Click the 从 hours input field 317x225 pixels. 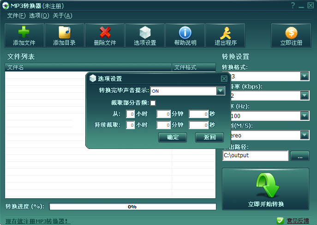[x=131, y=114]
